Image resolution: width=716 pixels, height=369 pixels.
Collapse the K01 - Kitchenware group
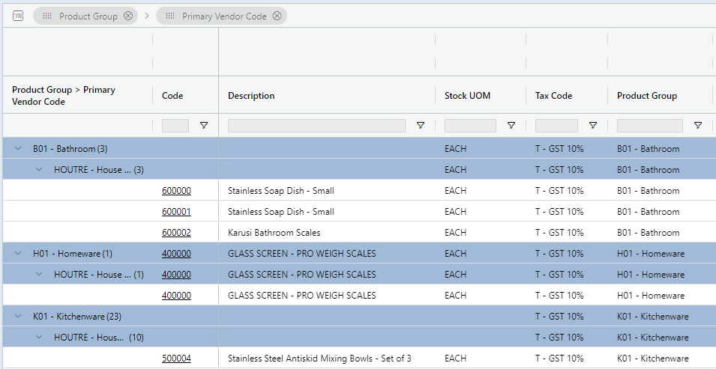click(x=19, y=317)
